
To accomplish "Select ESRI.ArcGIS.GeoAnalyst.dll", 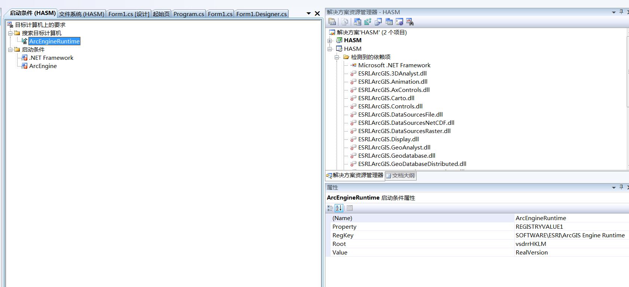I will (x=394, y=147).
